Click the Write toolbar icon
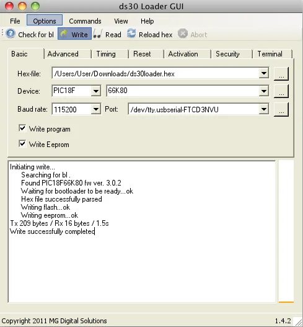Image resolution: width=303 pixels, height=327 pixels. [x=64, y=34]
